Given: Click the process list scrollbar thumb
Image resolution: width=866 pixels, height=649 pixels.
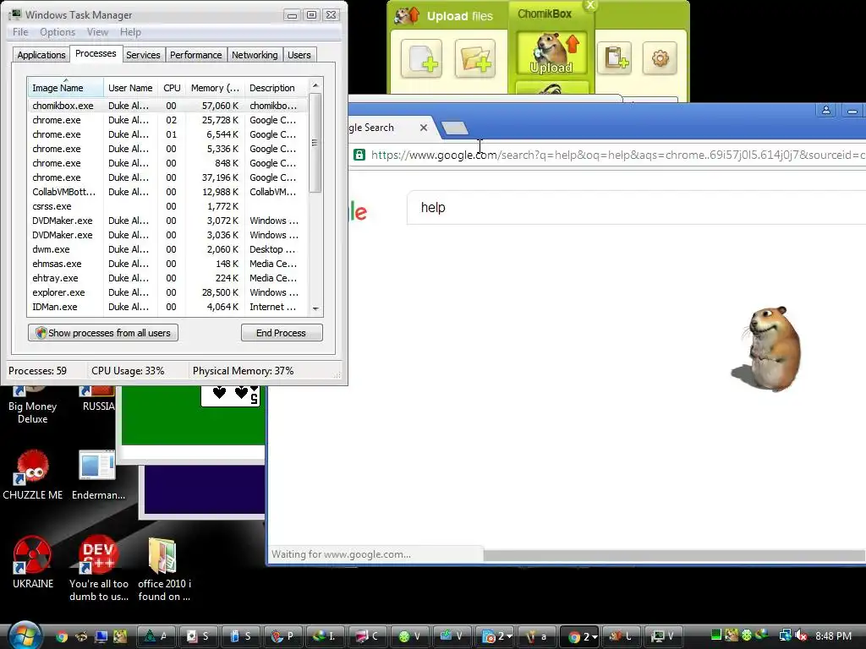Looking at the screenshot, I should [x=315, y=143].
